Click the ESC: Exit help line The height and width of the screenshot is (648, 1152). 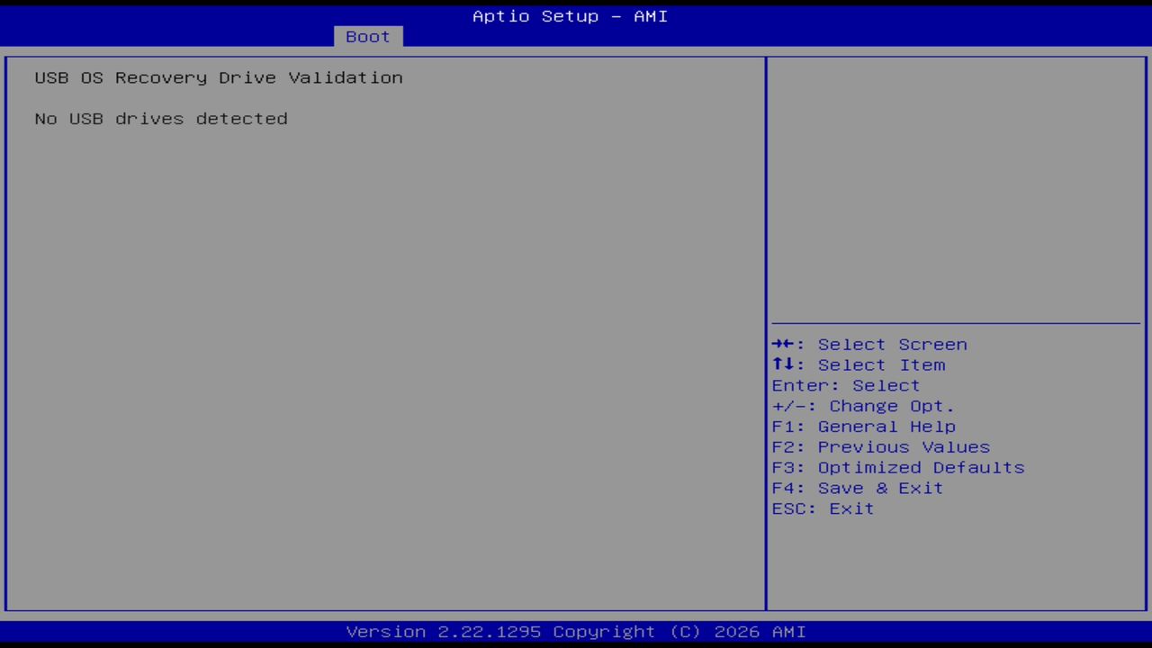pyautogui.click(x=823, y=509)
